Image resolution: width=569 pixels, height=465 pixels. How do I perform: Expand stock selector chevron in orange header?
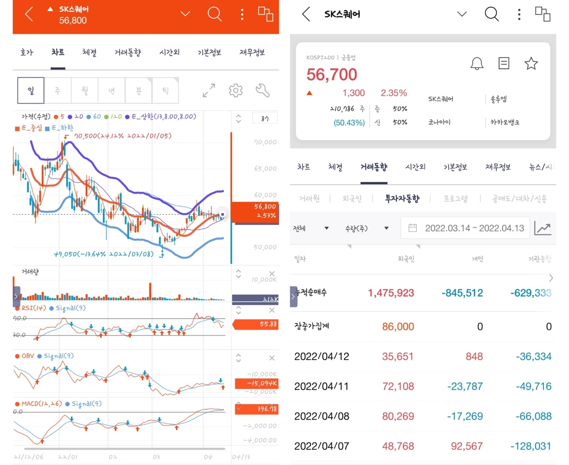click(185, 14)
